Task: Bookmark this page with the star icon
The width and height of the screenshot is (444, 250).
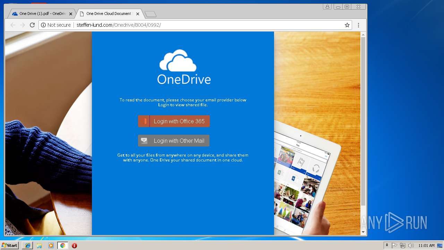Action: 347,25
